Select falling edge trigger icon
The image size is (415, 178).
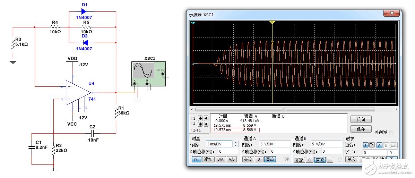tap(372, 145)
